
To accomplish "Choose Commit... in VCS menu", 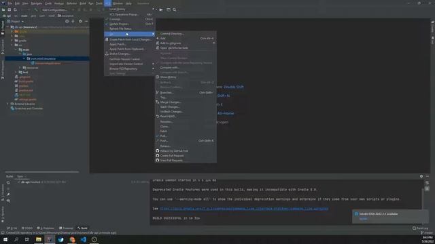I will pyautogui.click(x=130, y=19).
